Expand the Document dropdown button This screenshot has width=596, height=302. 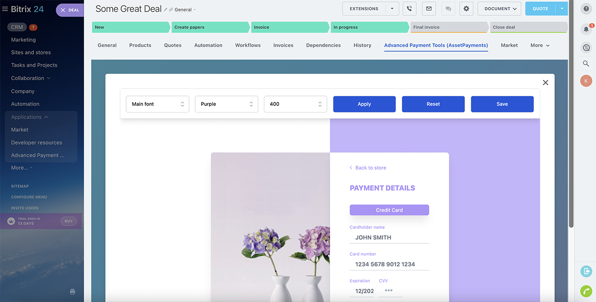point(500,8)
